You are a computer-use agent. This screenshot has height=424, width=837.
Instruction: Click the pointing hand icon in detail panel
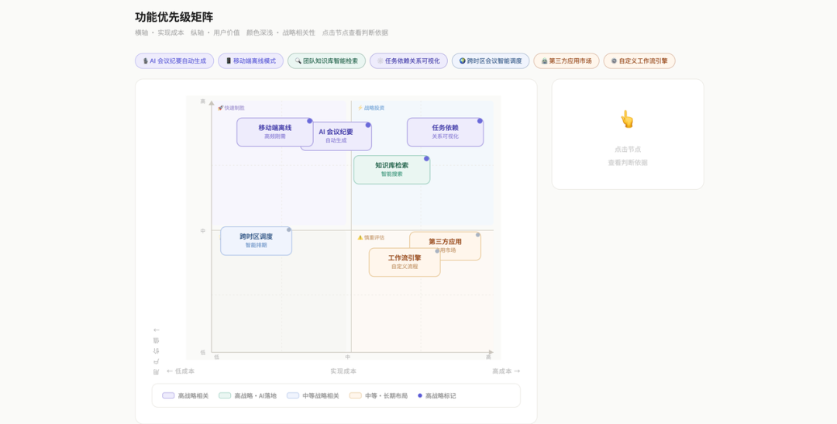pyautogui.click(x=627, y=119)
